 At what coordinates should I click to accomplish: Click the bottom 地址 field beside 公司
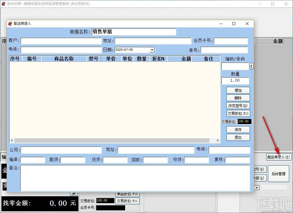coord(156,150)
